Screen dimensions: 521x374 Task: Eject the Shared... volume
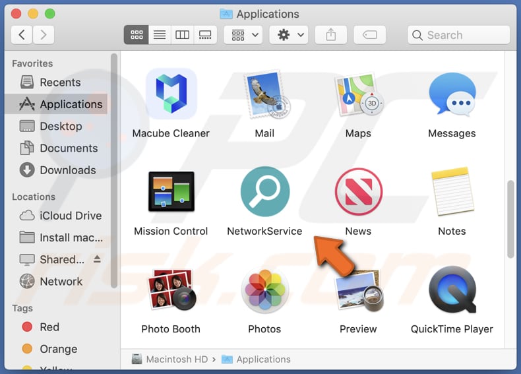(x=97, y=259)
